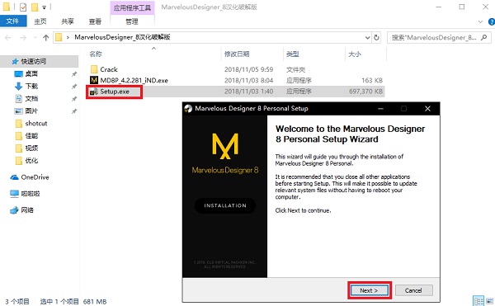Open the Crack folder
This screenshot has width=495, height=306.
click(x=109, y=69)
